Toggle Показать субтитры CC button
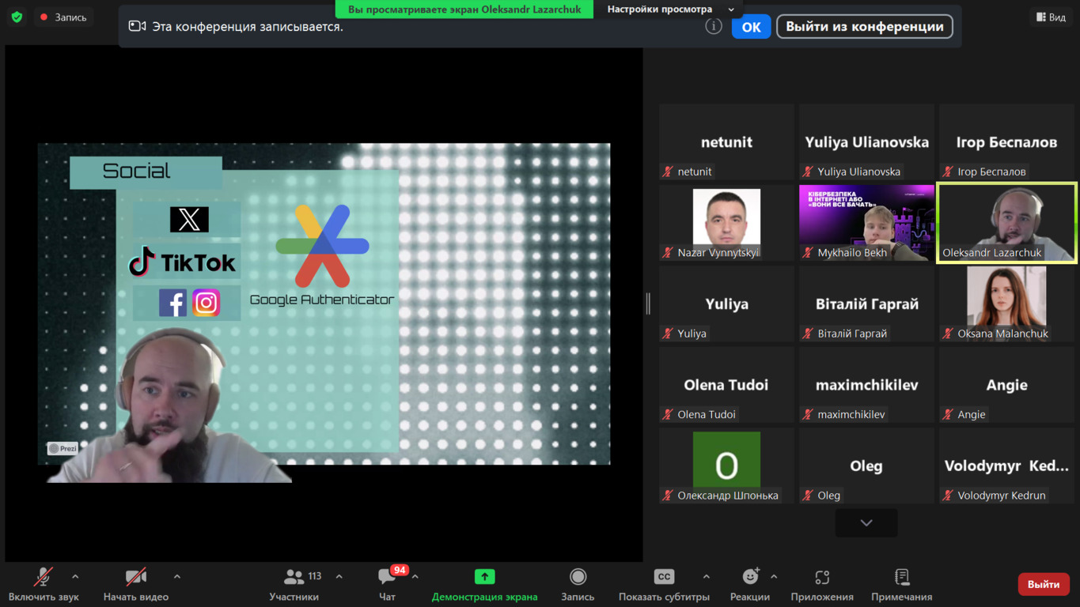 (664, 585)
